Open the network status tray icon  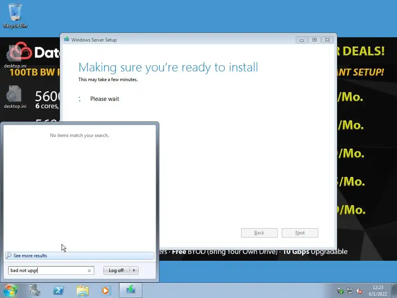pos(350,291)
